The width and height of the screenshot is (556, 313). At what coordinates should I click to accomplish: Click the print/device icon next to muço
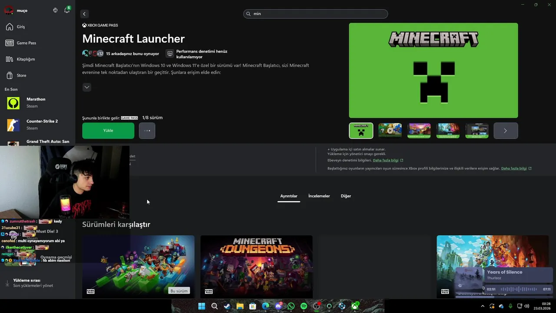point(55,10)
